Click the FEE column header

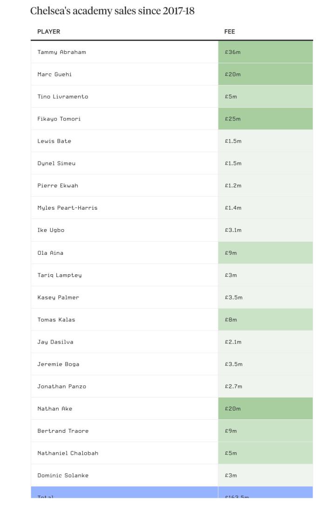pos(229,32)
